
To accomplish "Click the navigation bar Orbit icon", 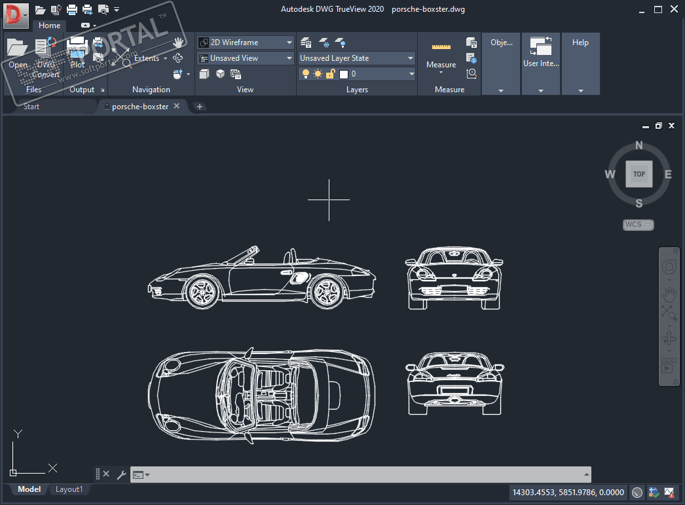I will 669,338.
